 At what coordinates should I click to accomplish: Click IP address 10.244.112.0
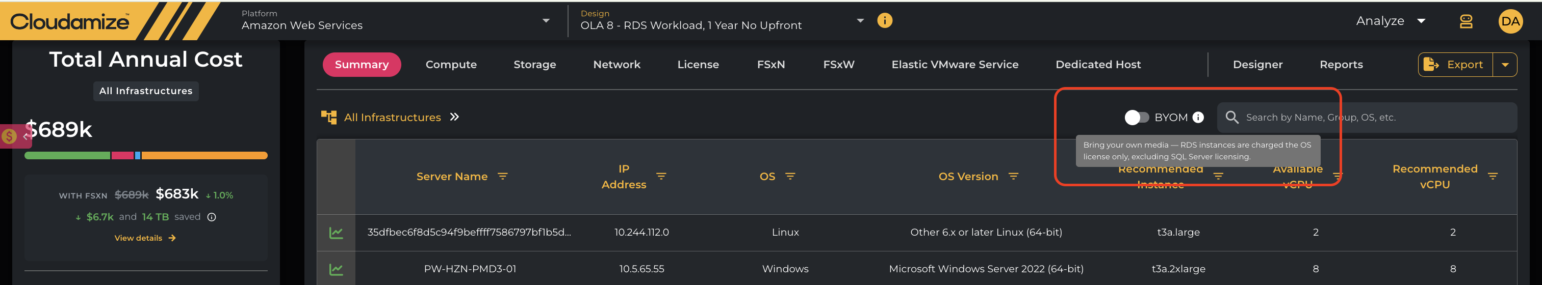pyautogui.click(x=641, y=232)
